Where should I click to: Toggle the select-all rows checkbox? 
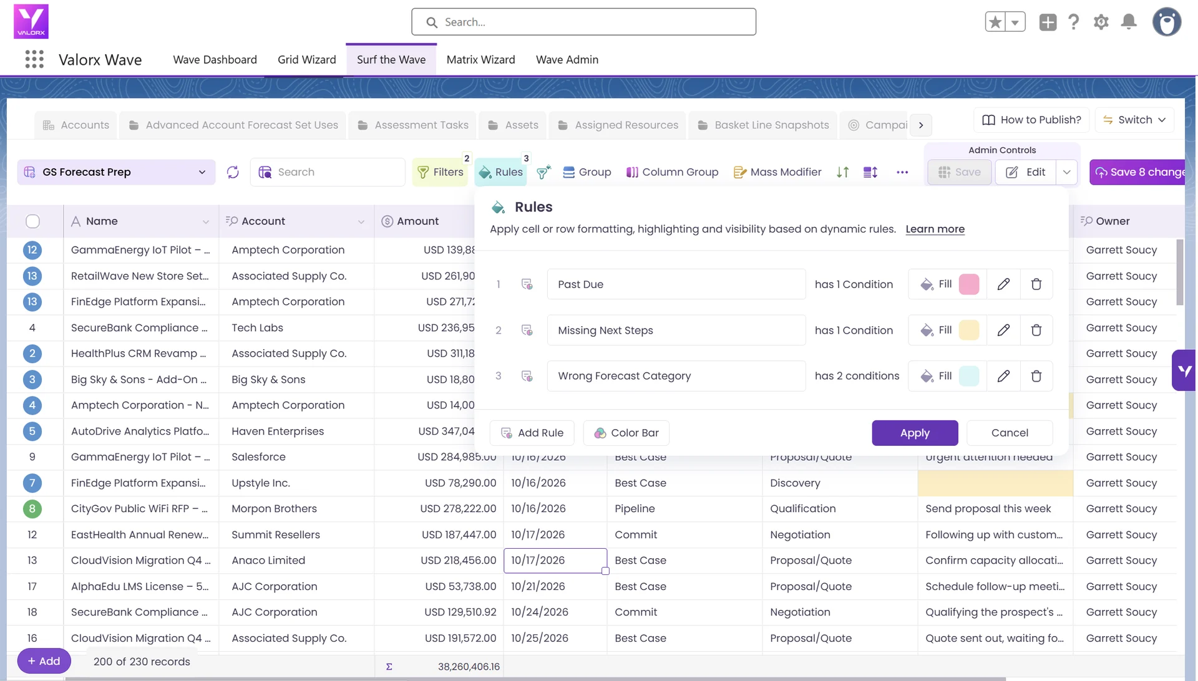33,221
